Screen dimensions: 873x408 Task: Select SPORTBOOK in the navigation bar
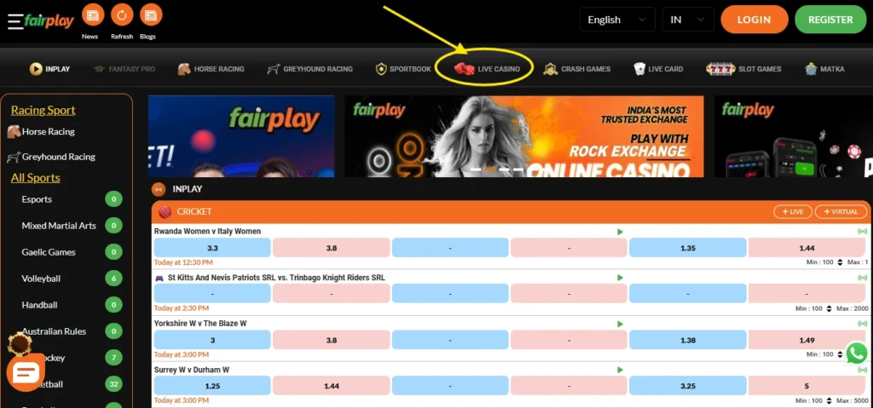point(403,69)
